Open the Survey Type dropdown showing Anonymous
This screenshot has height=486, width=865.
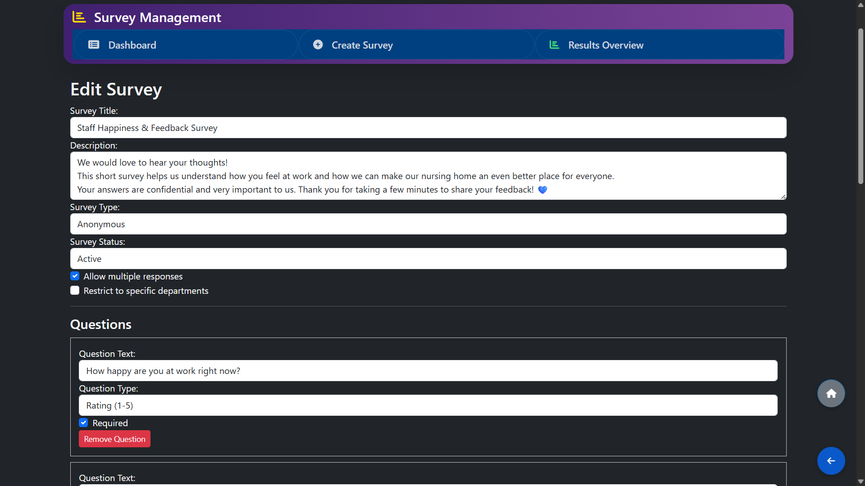(428, 224)
